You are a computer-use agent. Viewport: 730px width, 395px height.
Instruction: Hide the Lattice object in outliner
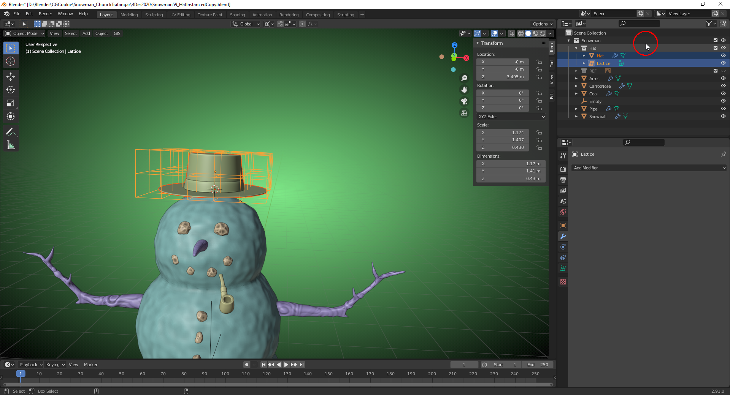723,63
